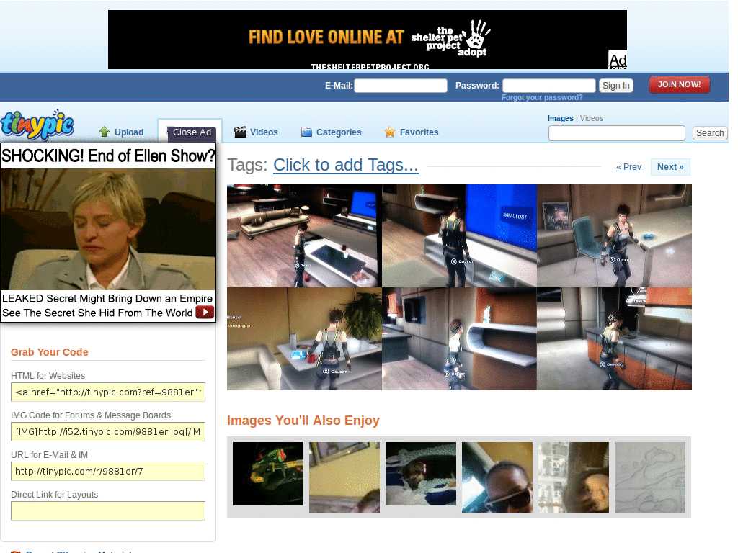Select the Videos search tab

[591, 118]
